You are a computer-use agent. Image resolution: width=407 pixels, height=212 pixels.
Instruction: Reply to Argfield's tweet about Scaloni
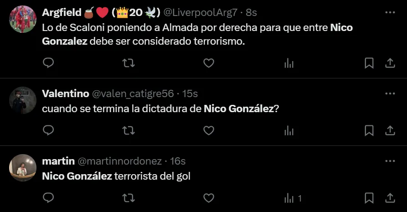[48, 63]
